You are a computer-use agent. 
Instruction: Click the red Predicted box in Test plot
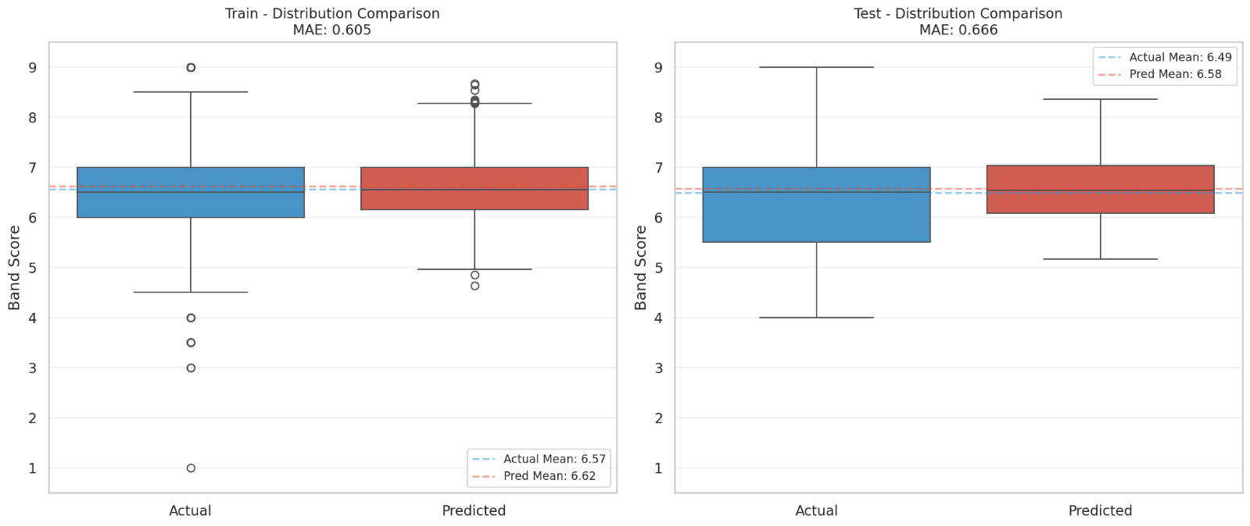click(x=1100, y=201)
